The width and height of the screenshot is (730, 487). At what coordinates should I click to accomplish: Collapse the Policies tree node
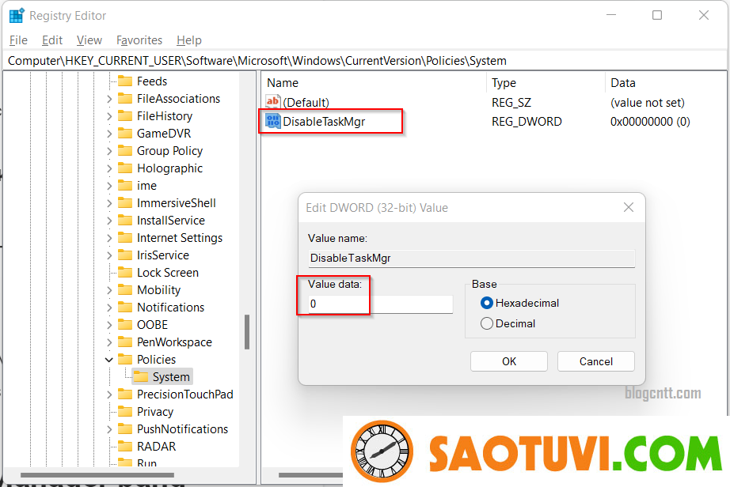click(109, 360)
